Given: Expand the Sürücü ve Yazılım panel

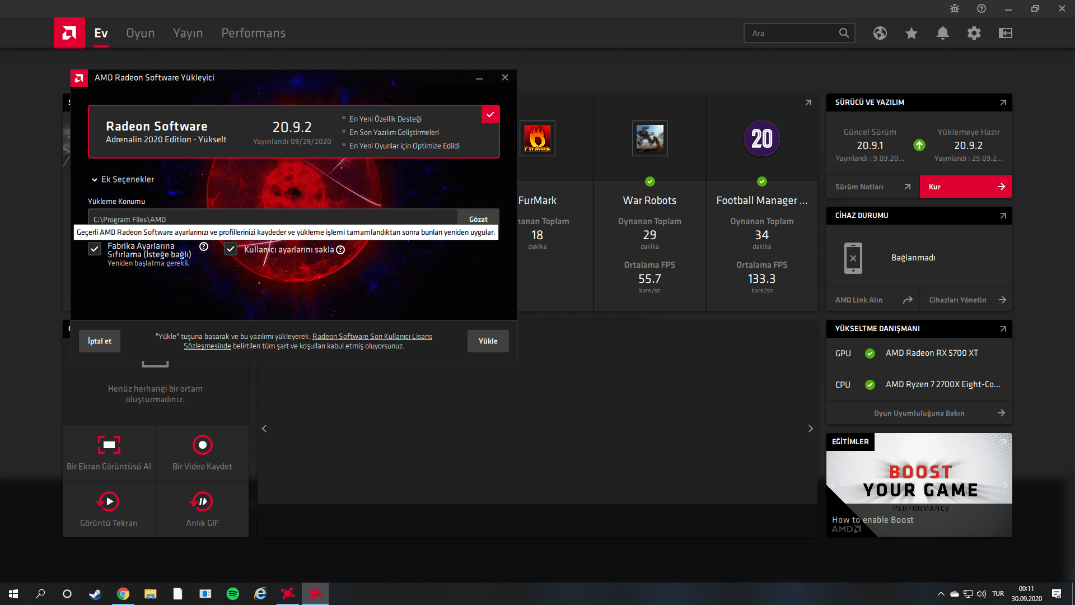Looking at the screenshot, I should click(1003, 103).
